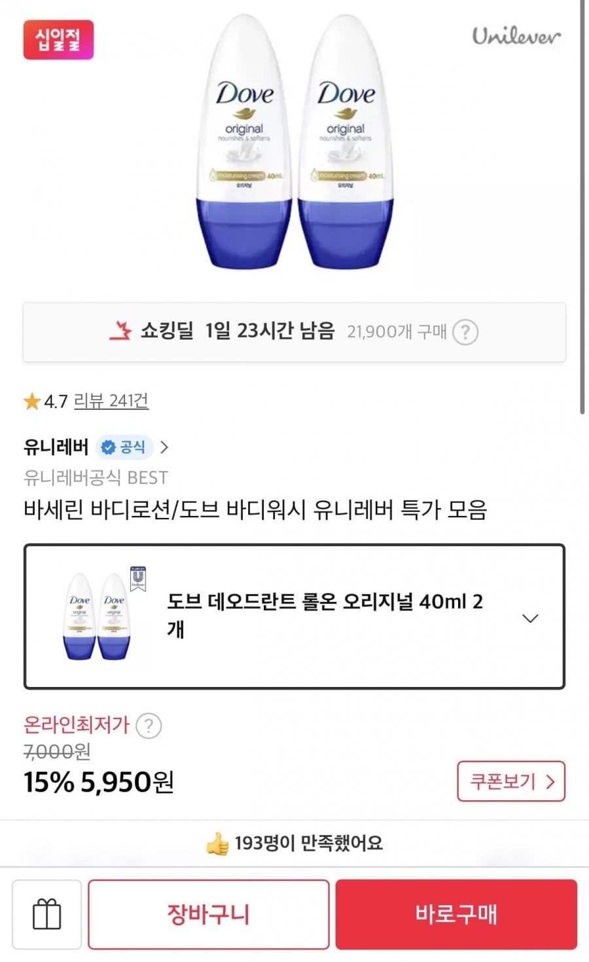The image size is (589, 962).
Task: Click the 유니레버 seller name
Action: click(x=56, y=447)
